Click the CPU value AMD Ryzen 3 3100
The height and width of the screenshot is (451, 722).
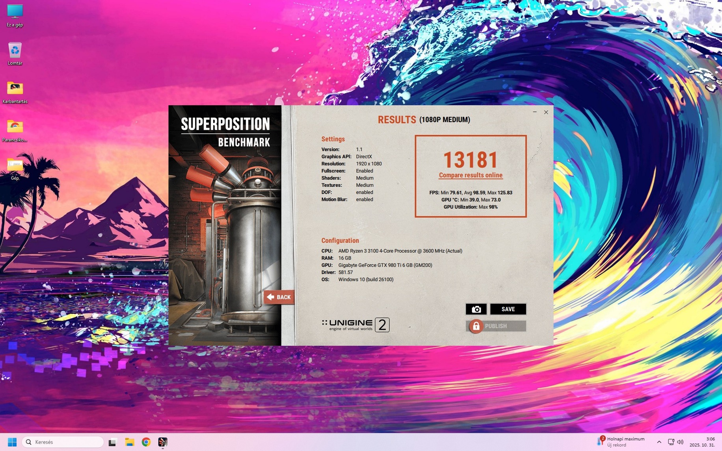pos(400,251)
